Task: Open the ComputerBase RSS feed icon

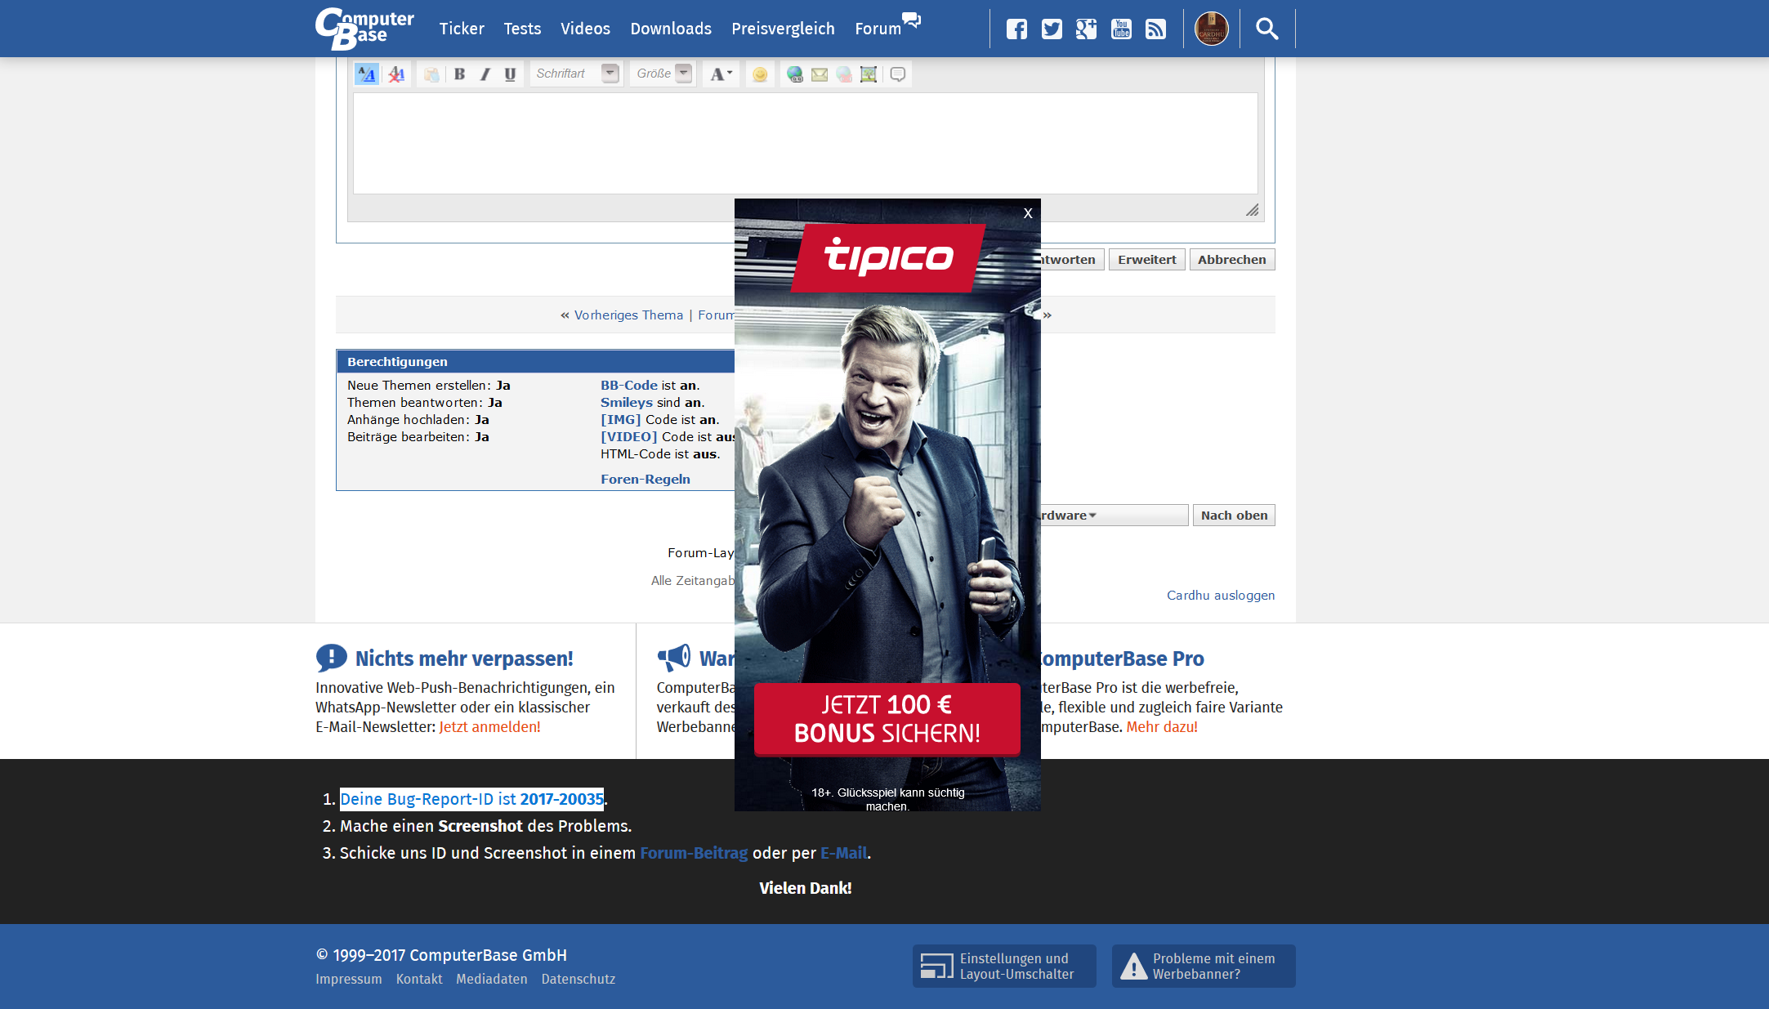Action: pyautogui.click(x=1155, y=29)
